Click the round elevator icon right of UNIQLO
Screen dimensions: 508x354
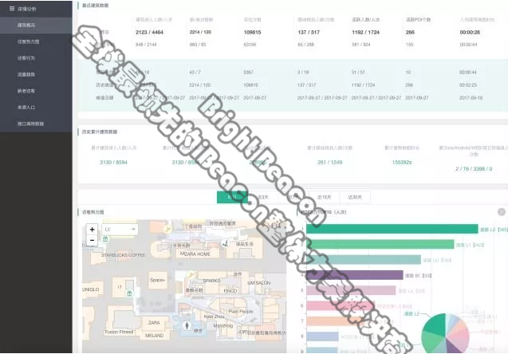pyautogui.click(x=129, y=293)
